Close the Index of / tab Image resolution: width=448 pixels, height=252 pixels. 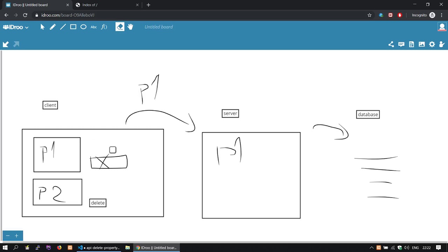tap(138, 5)
